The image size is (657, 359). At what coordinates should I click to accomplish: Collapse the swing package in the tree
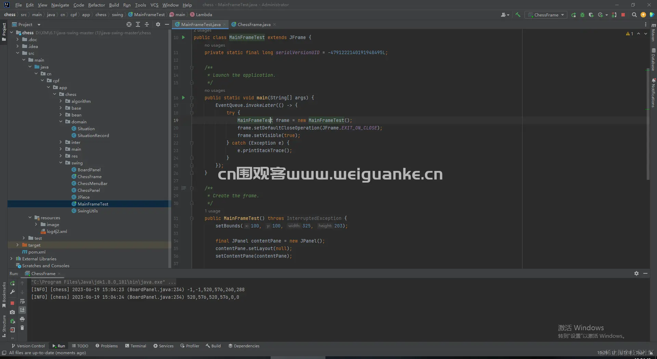pyautogui.click(x=61, y=163)
